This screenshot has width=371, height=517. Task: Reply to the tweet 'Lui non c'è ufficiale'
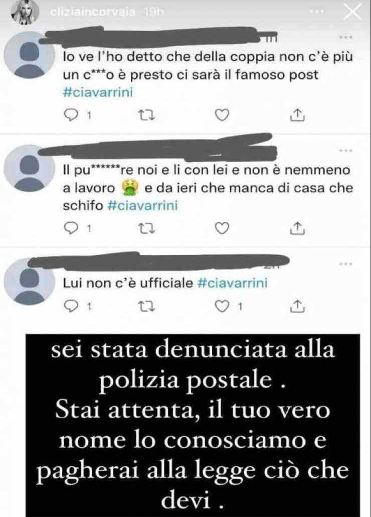point(70,307)
